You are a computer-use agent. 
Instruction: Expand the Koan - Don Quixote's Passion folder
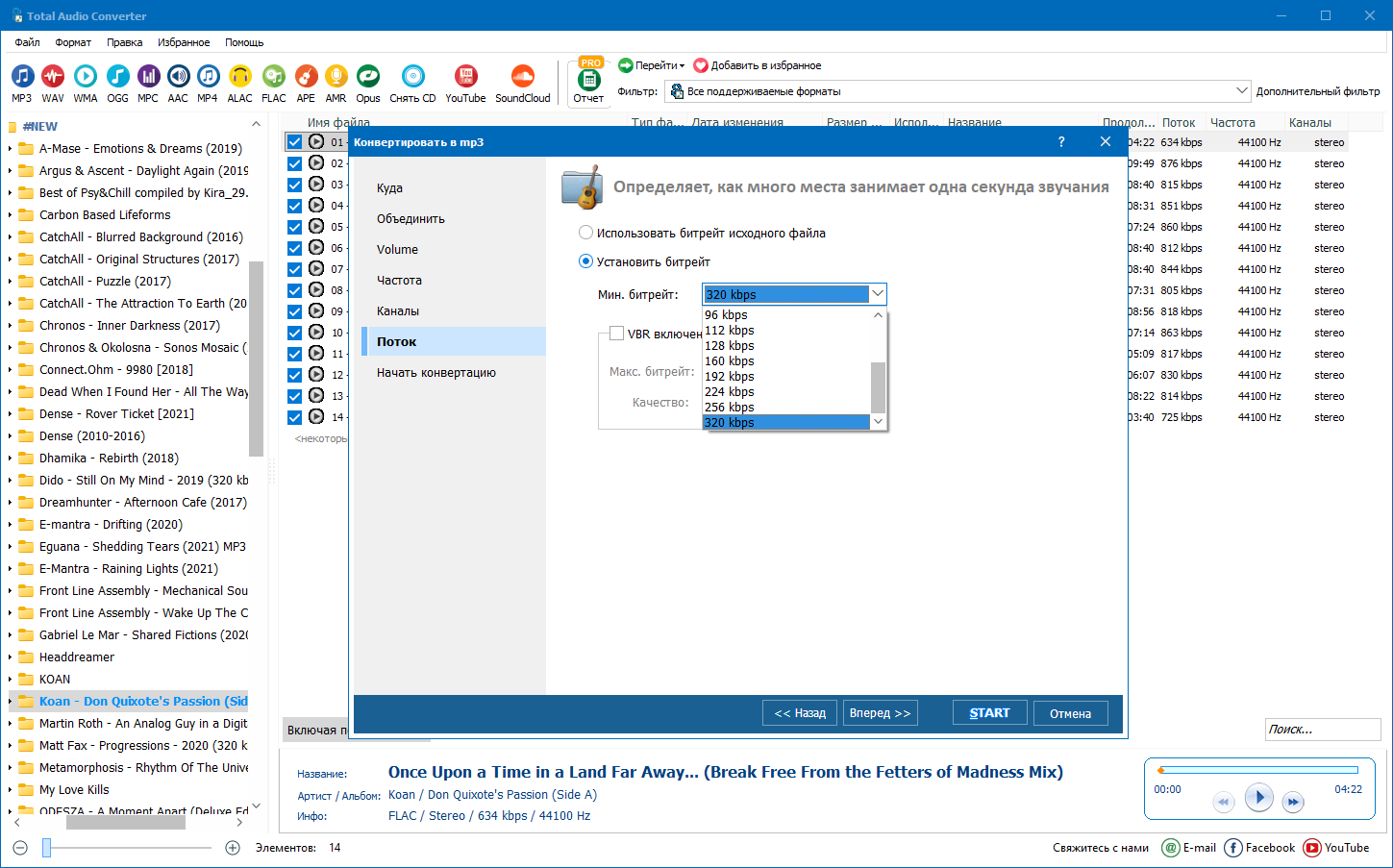coord(10,702)
